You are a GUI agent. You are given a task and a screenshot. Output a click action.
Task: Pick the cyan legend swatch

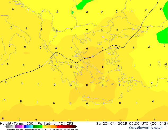pos(32,127)
